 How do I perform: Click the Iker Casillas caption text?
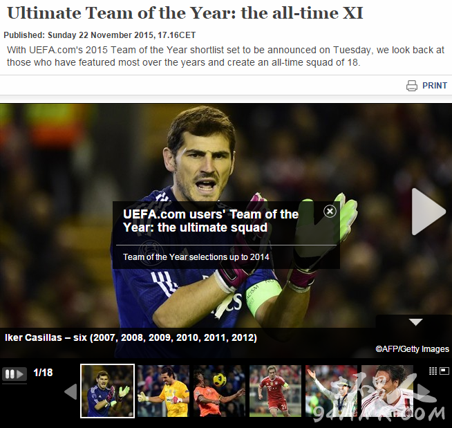click(x=131, y=337)
